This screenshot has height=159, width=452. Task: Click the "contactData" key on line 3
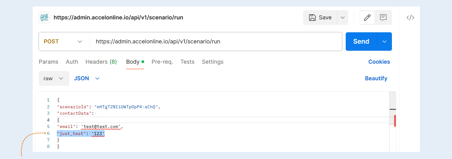click(x=74, y=113)
